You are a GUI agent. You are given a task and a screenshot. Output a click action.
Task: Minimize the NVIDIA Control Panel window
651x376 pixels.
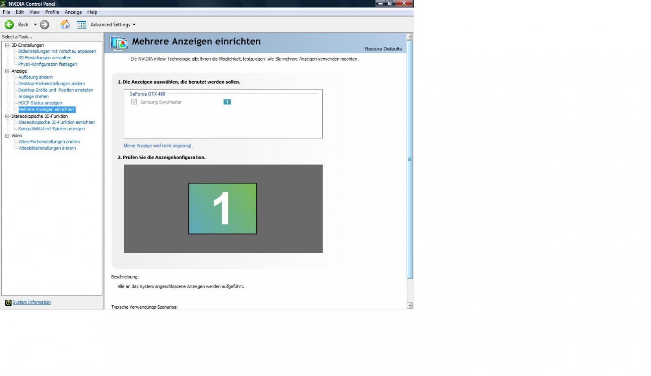tap(380, 3)
